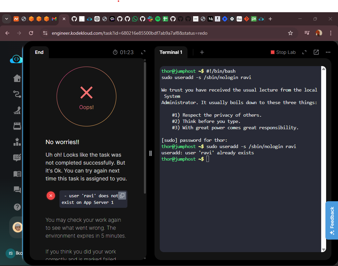Click the KodeKloud cloud logo

click(16, 59)
